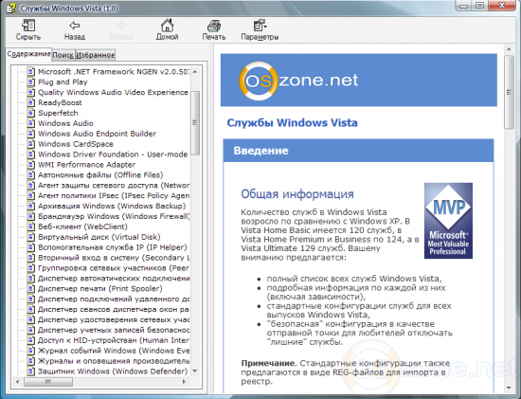Open the Microsoft .NET Framework NGEN topic
This screenshot has height=399, width=521.
[x=114, y=72]
